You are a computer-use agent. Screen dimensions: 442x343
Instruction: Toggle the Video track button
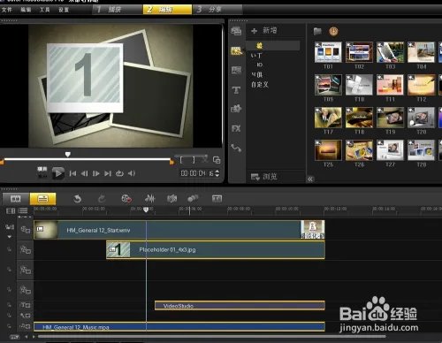[x=25, y=230]
